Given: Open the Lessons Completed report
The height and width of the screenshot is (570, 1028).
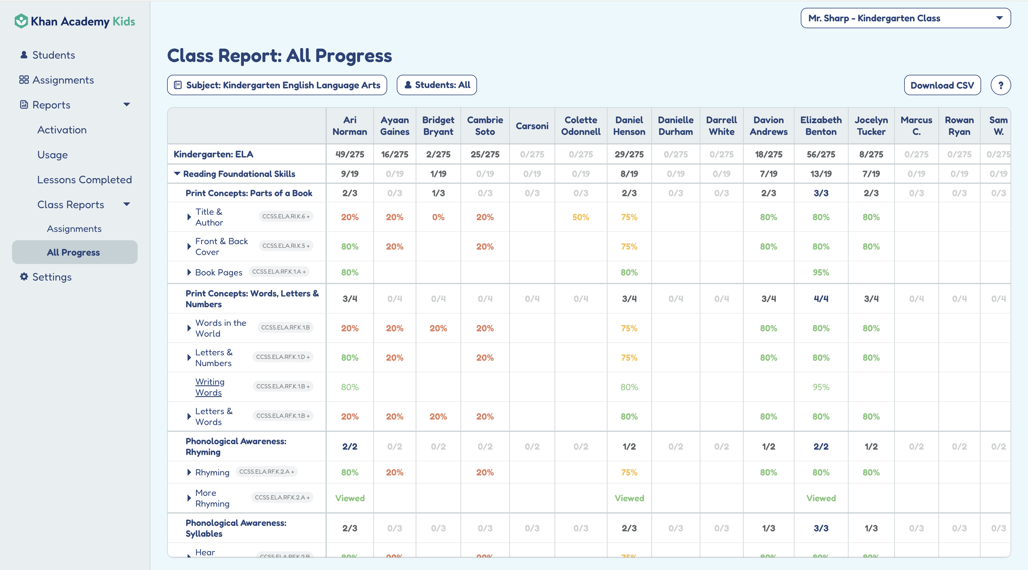Looking at the screenshot, I should (x=84, y=180).
